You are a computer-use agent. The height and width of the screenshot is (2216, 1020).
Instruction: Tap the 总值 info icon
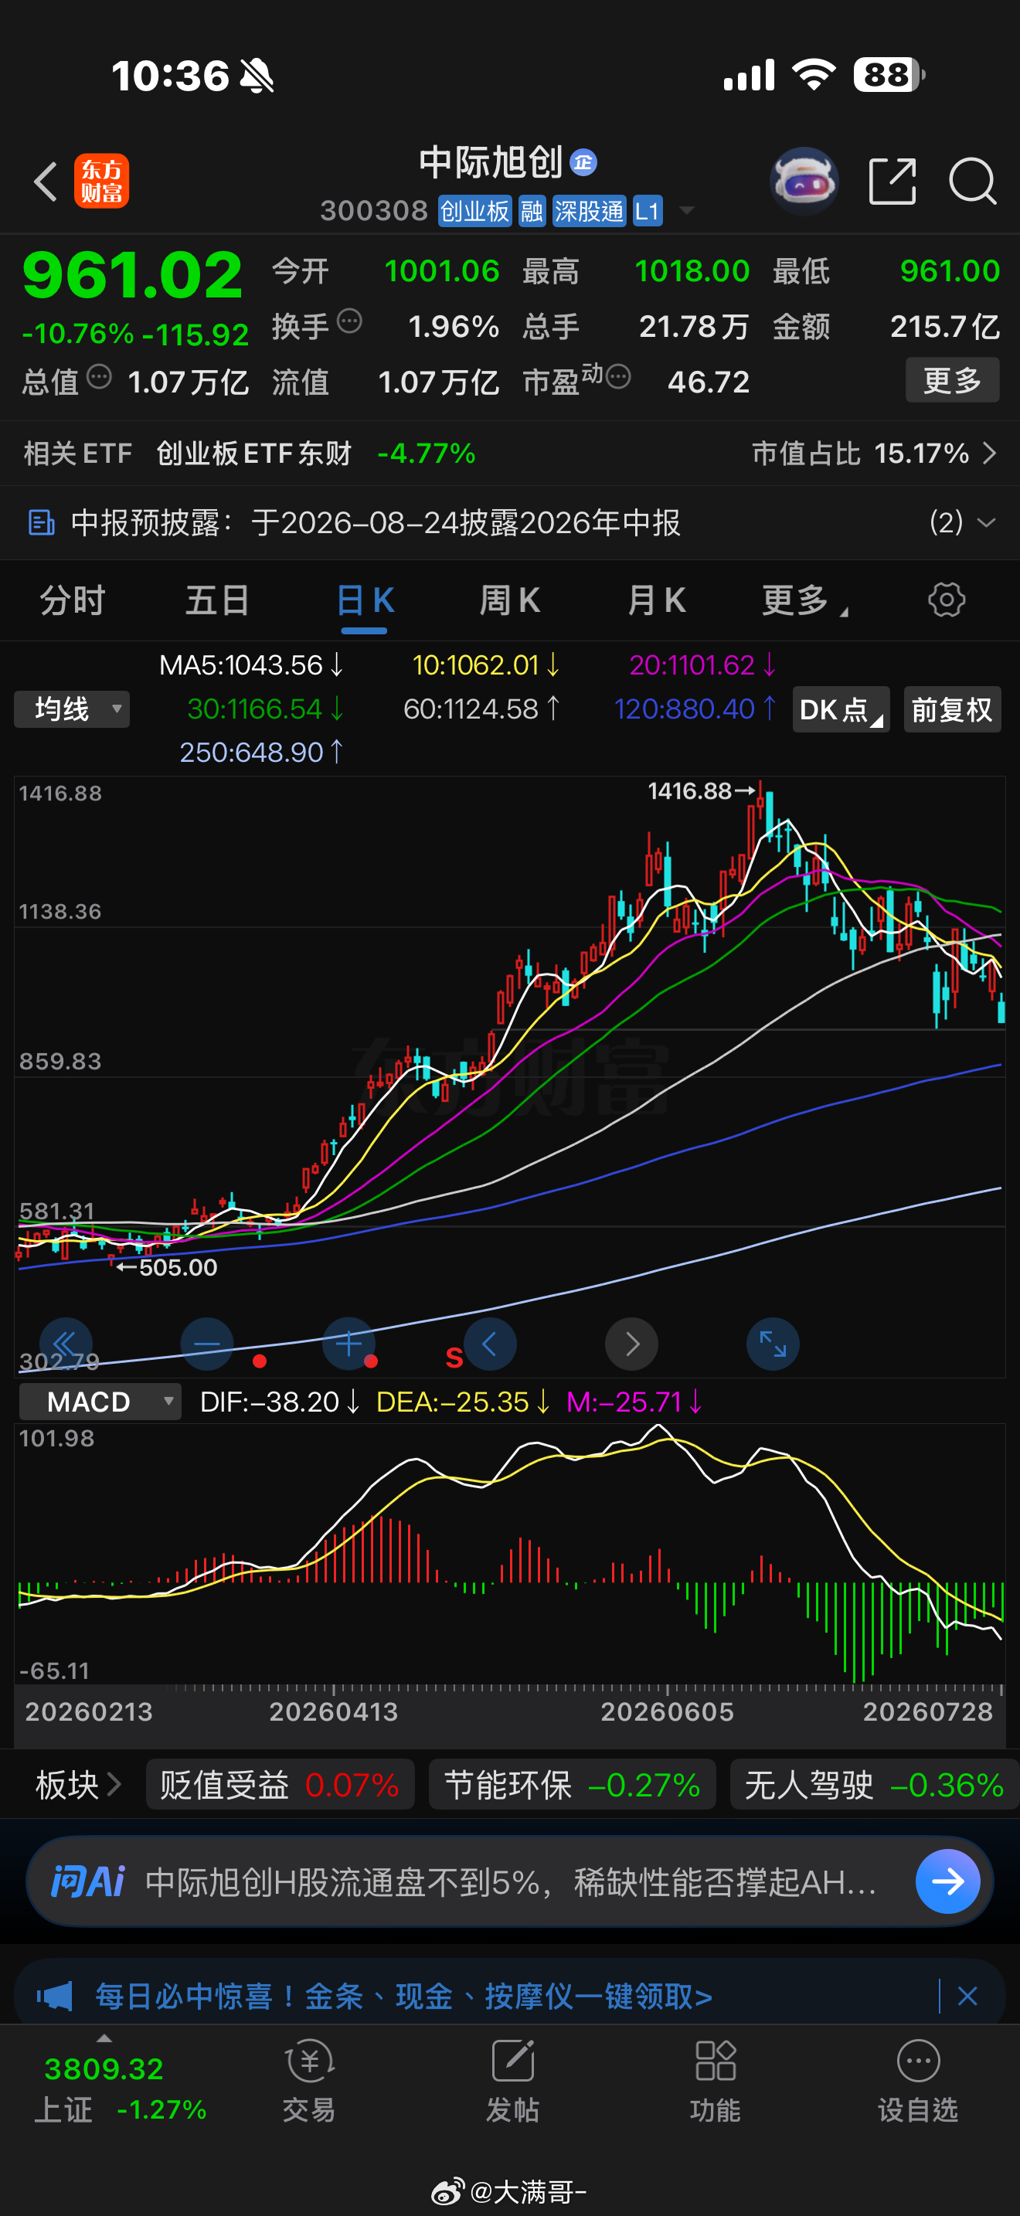[99, 377]
